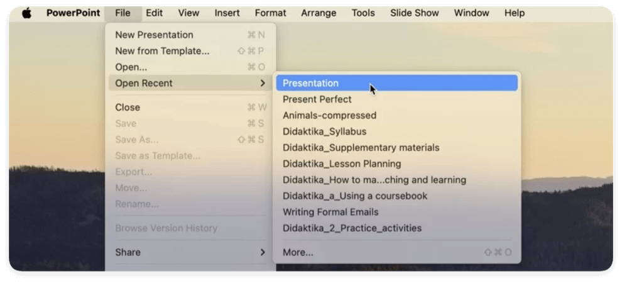Open Didaktika_2_Practice_activities file

[x=396, y=228]
